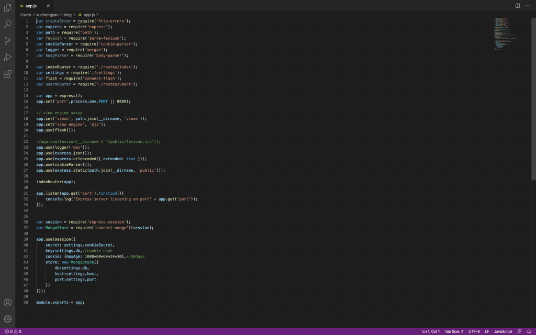Click 'cookie-parser' string on line 5
The image size is (536, 335).
(116, 44)
